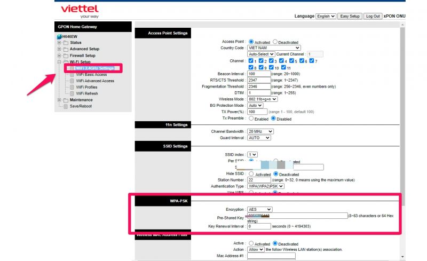Screen dimensions: 427x261
Task: Collapse the Wi-Fi Setup tree node
Action: tap(59, 62)
